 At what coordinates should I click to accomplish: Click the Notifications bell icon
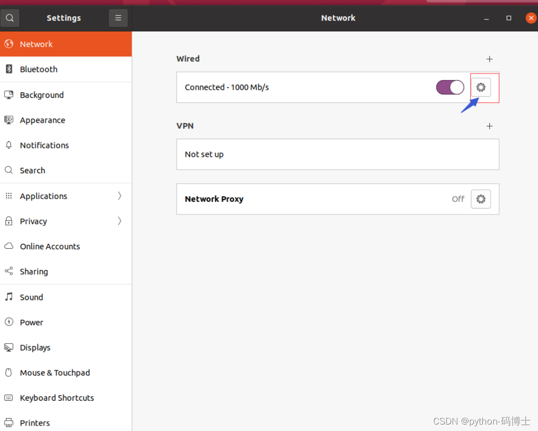pyautogui.click(x=9, y=145)
